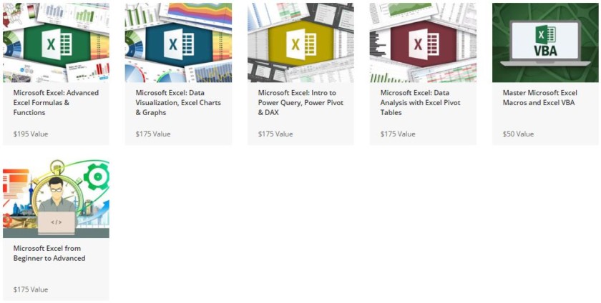Click green gear icon in Beginner to Advanced image
This screenshot has height=303, width=601.
(x=96, y=176)
